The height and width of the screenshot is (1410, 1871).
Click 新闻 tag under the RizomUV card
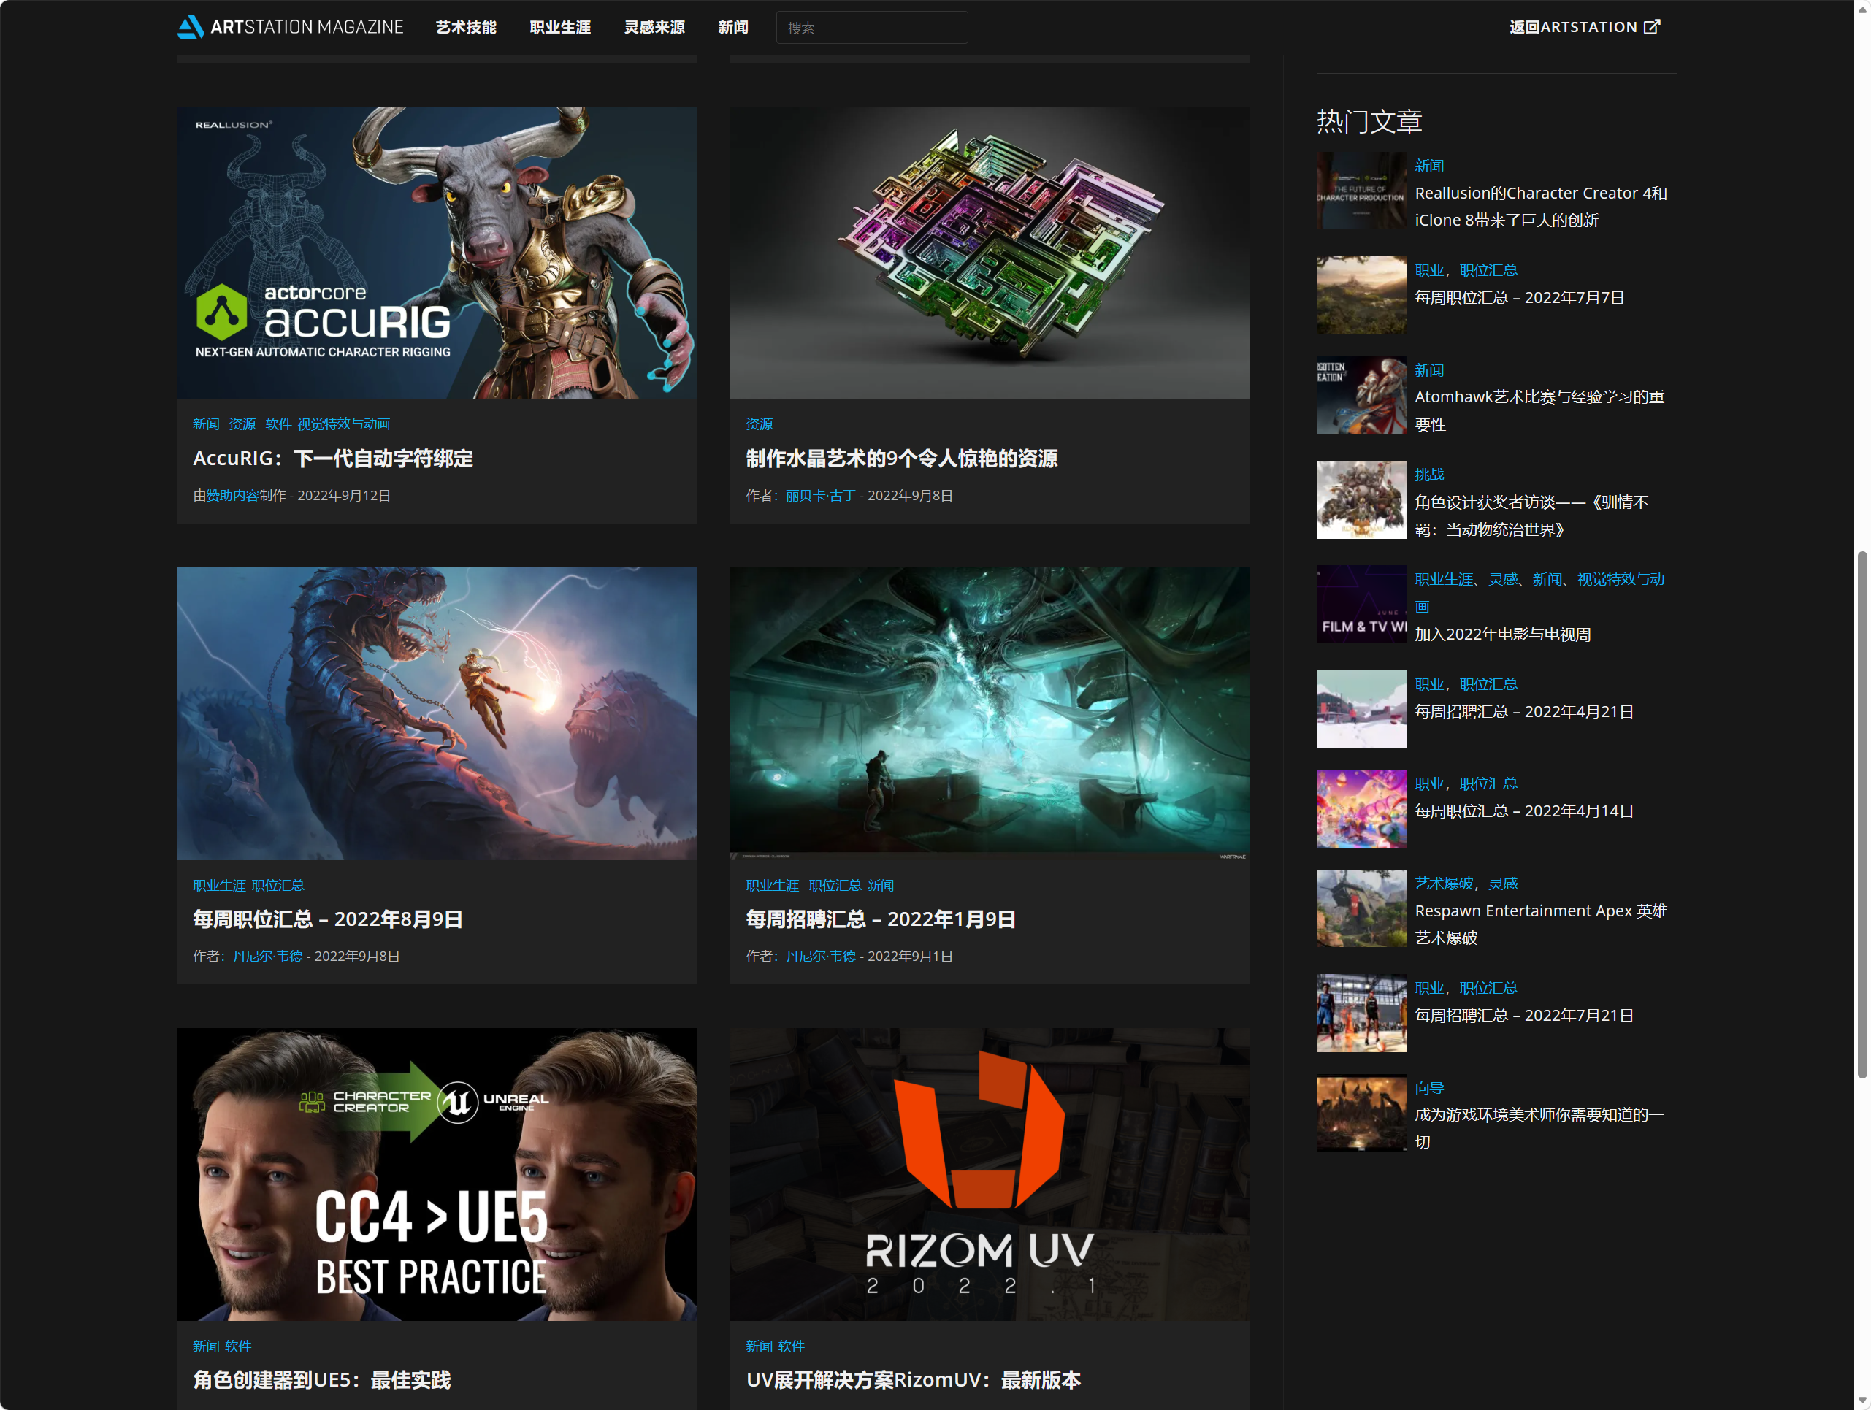[x=759, y=1346]
